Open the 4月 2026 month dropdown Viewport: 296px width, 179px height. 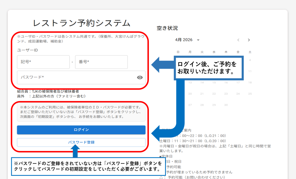[187, 40]
